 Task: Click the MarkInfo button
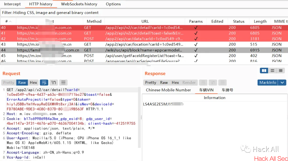click(x=268, y=83)
